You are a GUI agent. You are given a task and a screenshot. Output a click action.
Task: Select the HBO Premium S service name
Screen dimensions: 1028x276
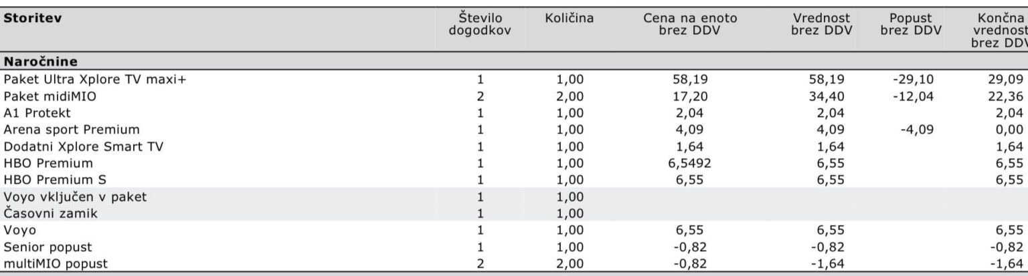pyautogui.click(x=55, y=180)
